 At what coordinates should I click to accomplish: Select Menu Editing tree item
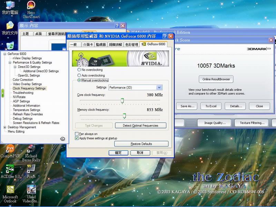(x=16, y=131)
